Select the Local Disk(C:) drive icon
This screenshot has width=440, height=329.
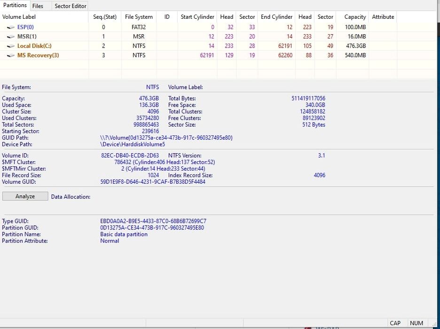[x=11, y=46]
